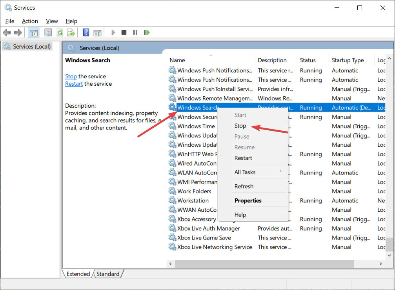Click the vertical scrollbar thumb
395x290 pixels.
(389, 244)
